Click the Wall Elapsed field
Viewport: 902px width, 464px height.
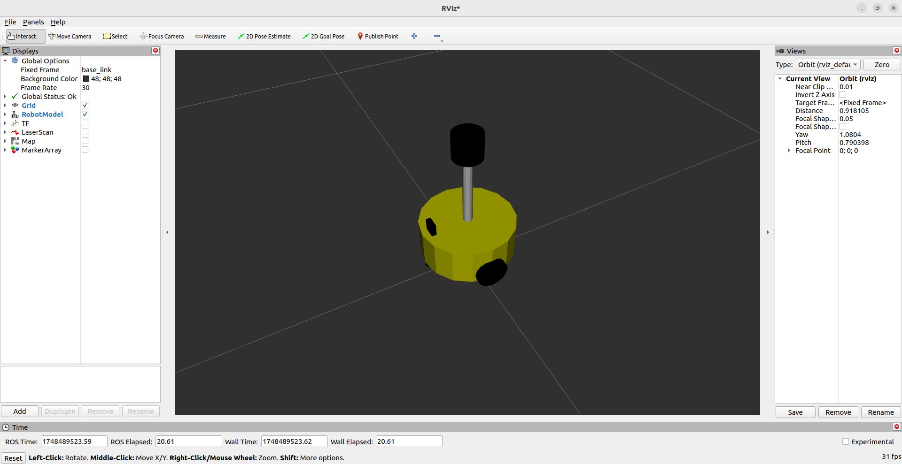[x=409, y=441]
